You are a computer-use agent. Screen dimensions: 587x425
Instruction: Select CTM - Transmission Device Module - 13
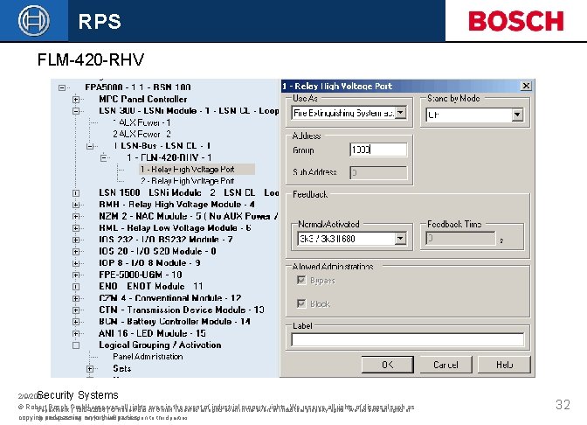(181, 310)
